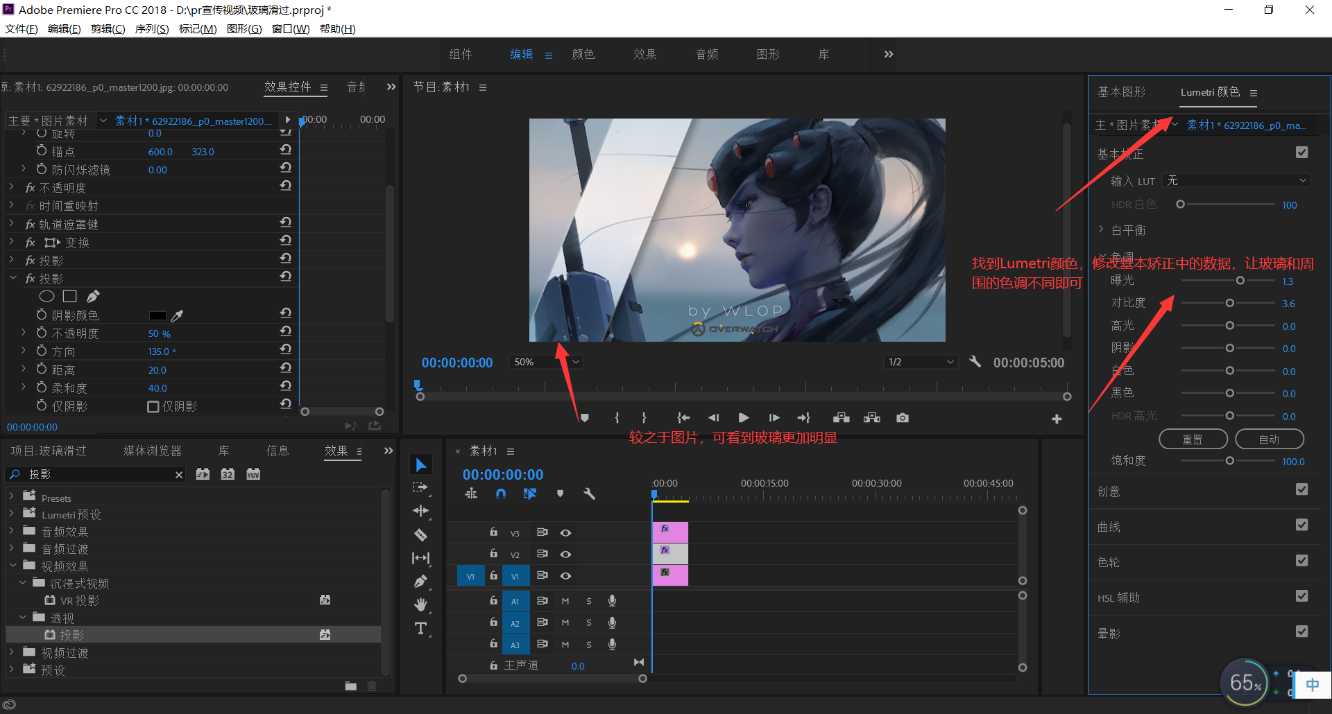The width and height of the screenshot is (1332, 714).
Task: Export frame with the camera icon
Action: (x=903, y=418)
